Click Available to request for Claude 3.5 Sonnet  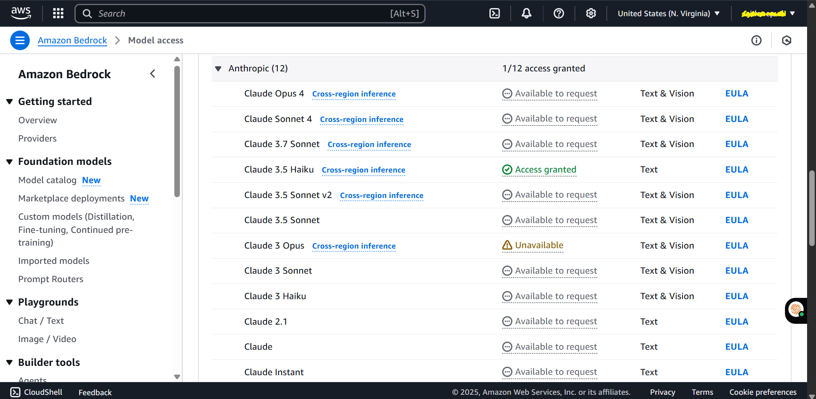tap(556, 220)
